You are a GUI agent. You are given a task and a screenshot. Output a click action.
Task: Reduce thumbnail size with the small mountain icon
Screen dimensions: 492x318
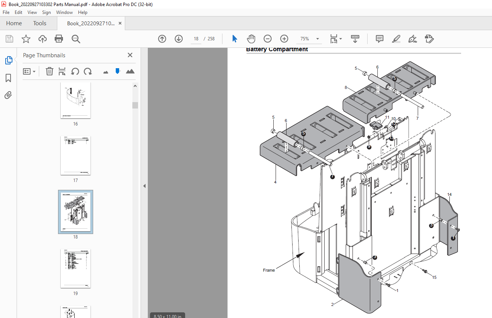pyautogui.click(x=106, y=72)
